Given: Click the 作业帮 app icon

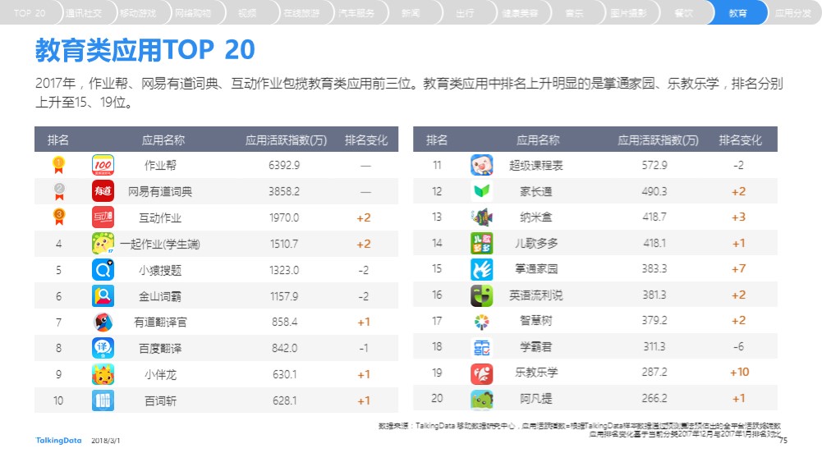Looking at the screenshot, I should pos(103,165).
